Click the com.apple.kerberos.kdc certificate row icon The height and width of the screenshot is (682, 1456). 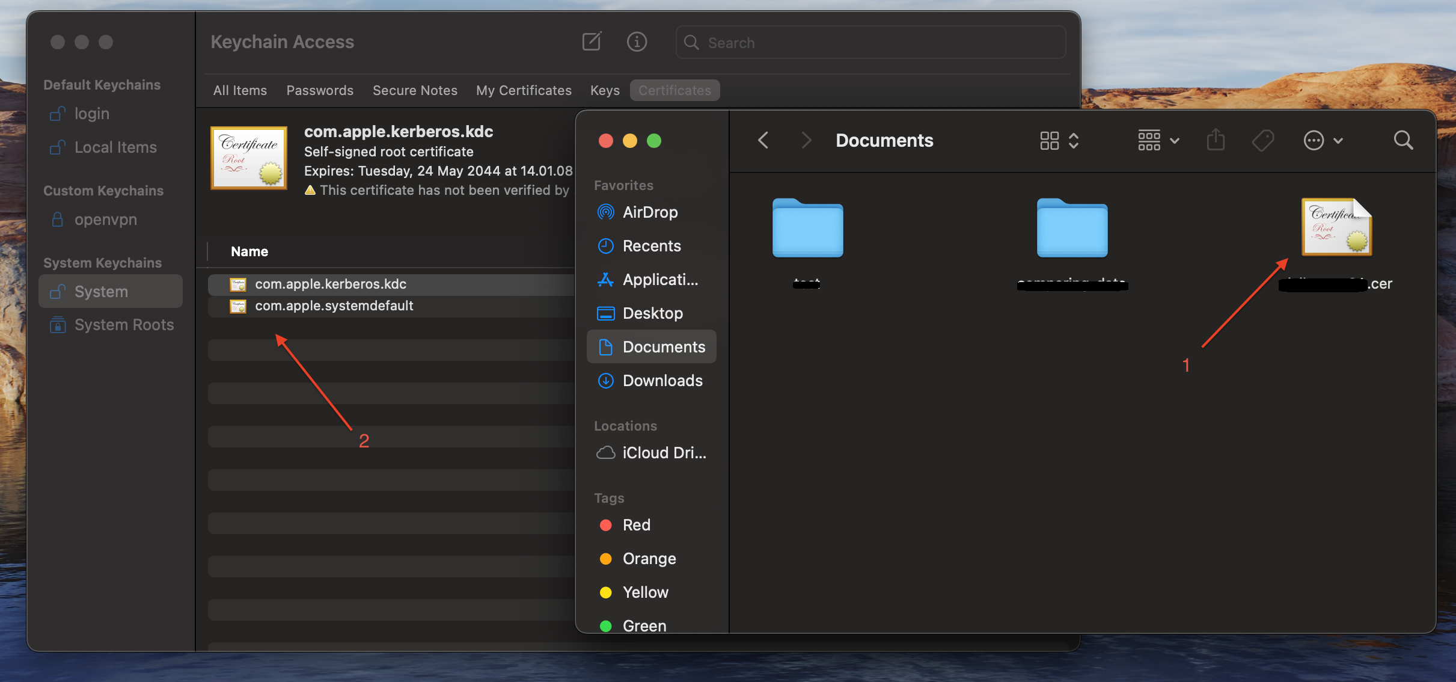click(238, 284)
